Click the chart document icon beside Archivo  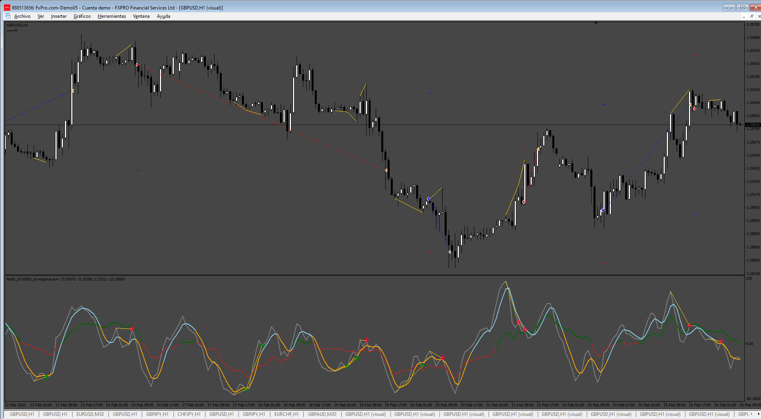pos(8,16)
